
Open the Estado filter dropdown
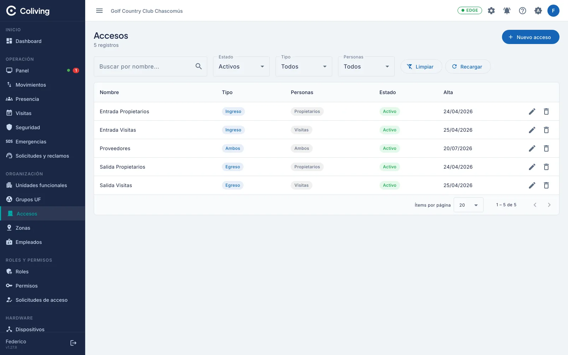241,66
